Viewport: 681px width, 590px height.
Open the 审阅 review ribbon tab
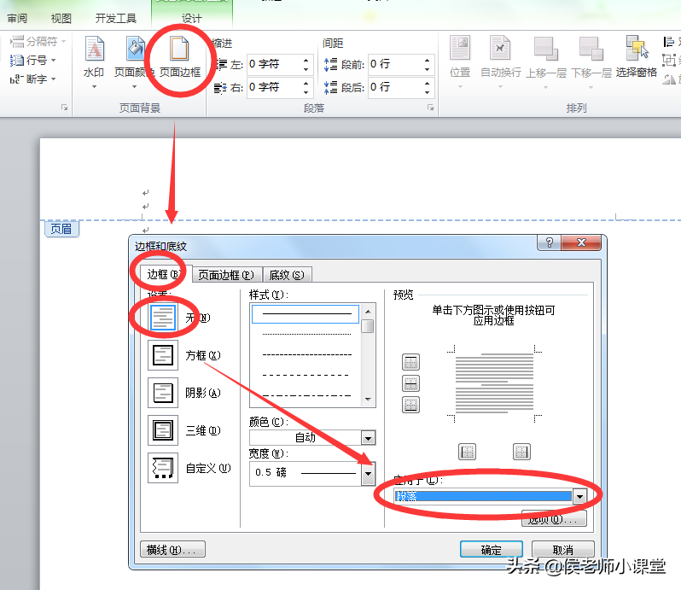click(17, 18)
